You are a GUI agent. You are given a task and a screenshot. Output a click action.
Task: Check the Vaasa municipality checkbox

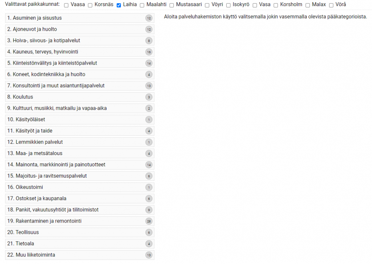(66, 5)
